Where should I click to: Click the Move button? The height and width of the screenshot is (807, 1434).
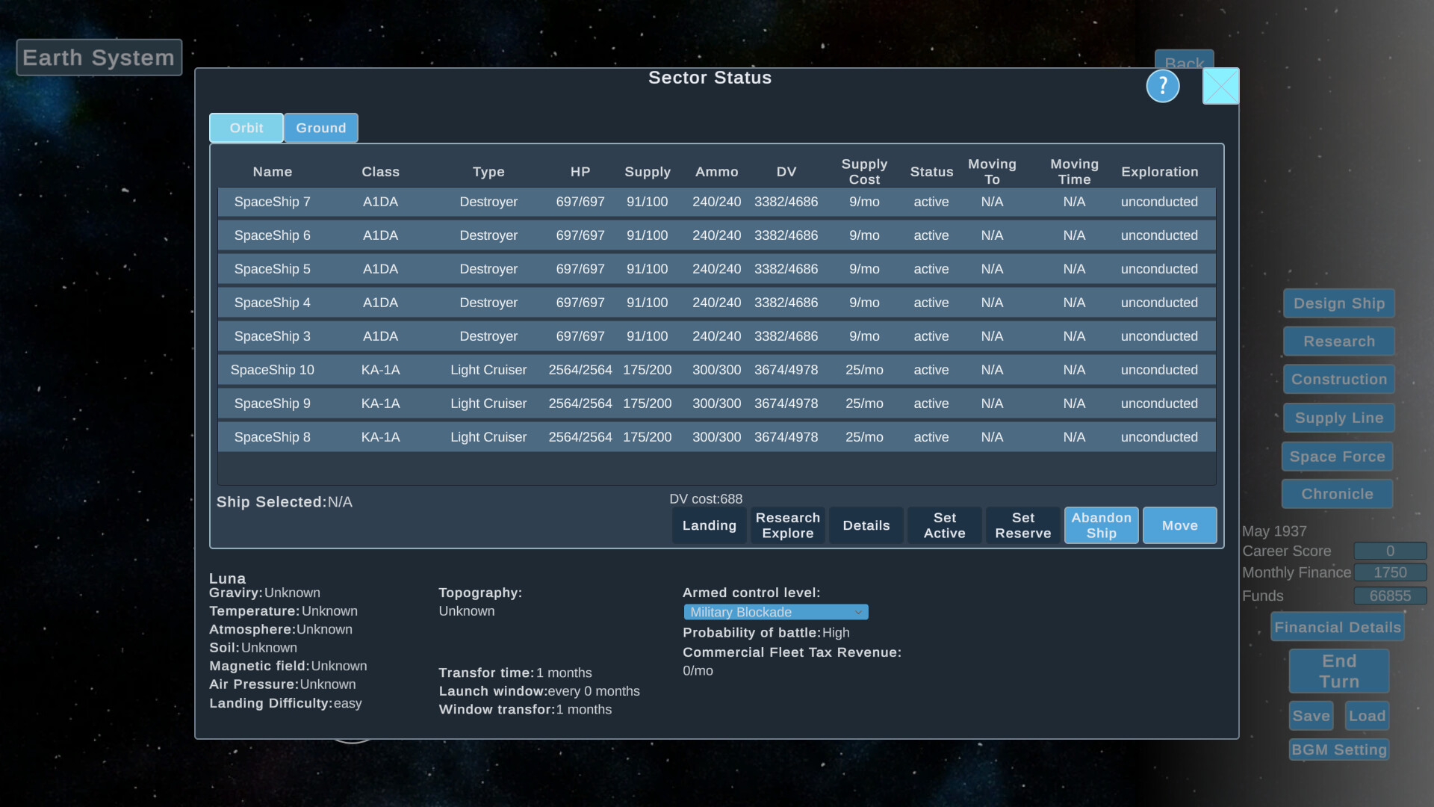click(x=1179, y=525)
